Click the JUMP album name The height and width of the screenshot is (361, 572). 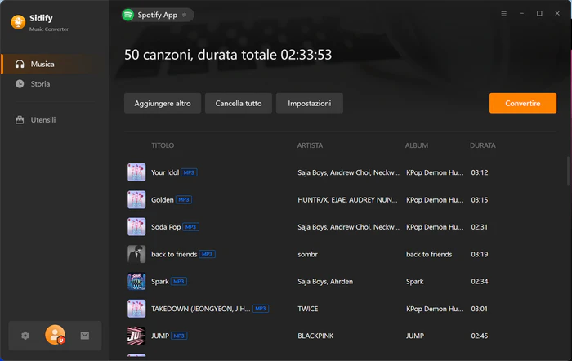(415, 336)
